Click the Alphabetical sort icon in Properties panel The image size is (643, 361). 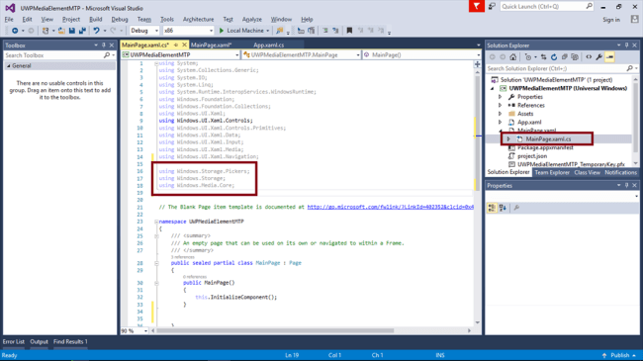point(503,208)
